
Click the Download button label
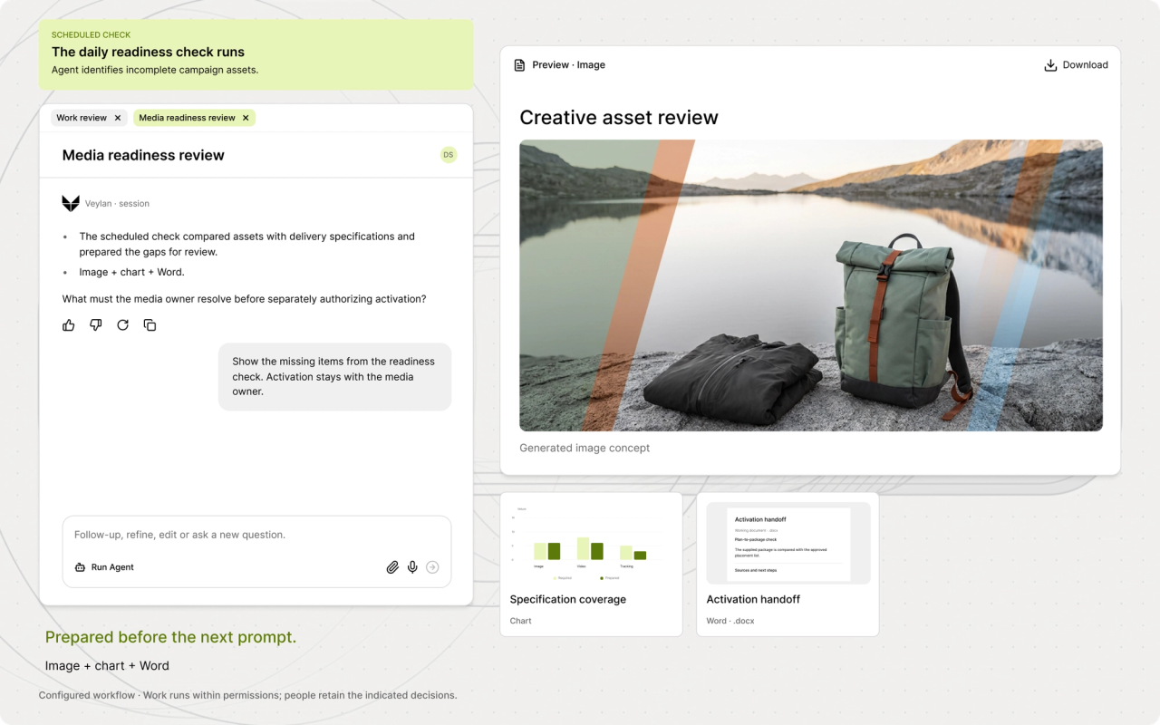tap(1086, 65)
